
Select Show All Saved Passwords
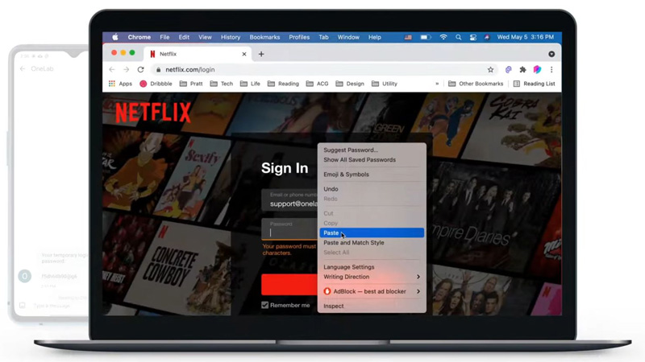pyautogui.click(x=372, y=160)
